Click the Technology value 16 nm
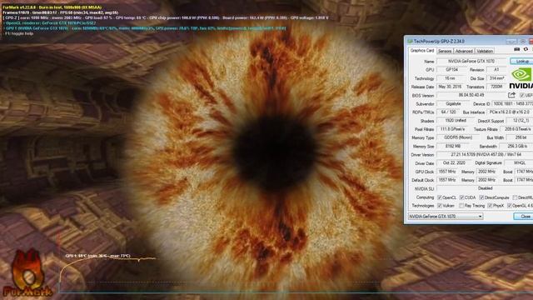The width and height of the screenshot is (533, 300). coord(451,78)
